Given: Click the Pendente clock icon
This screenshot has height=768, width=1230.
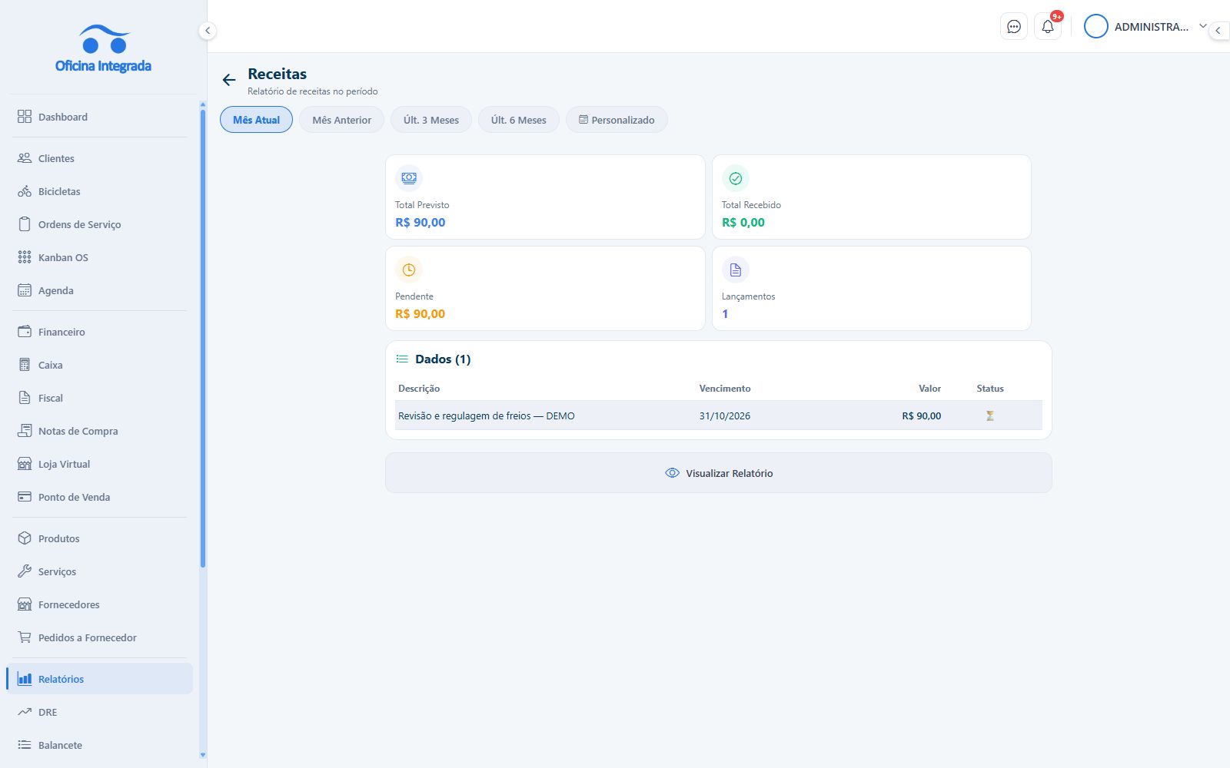Looking at the screenshot, I should coord(409,270).
